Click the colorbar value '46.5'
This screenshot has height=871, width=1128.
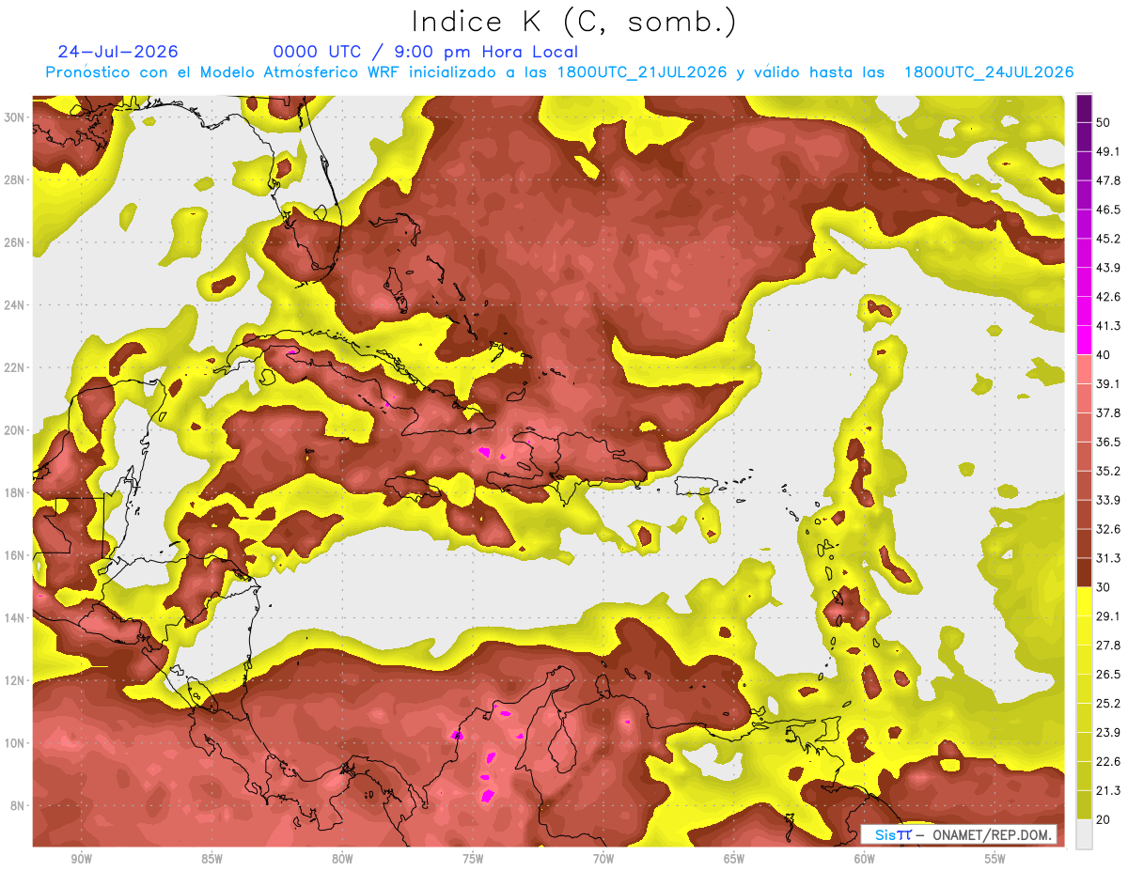coord(1108,210)
